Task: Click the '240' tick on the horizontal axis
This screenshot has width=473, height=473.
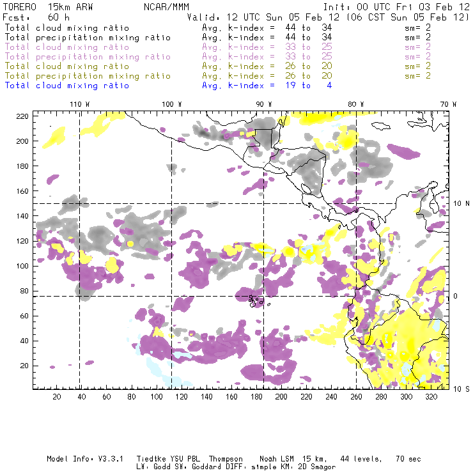Action: [x=331, y=397]
